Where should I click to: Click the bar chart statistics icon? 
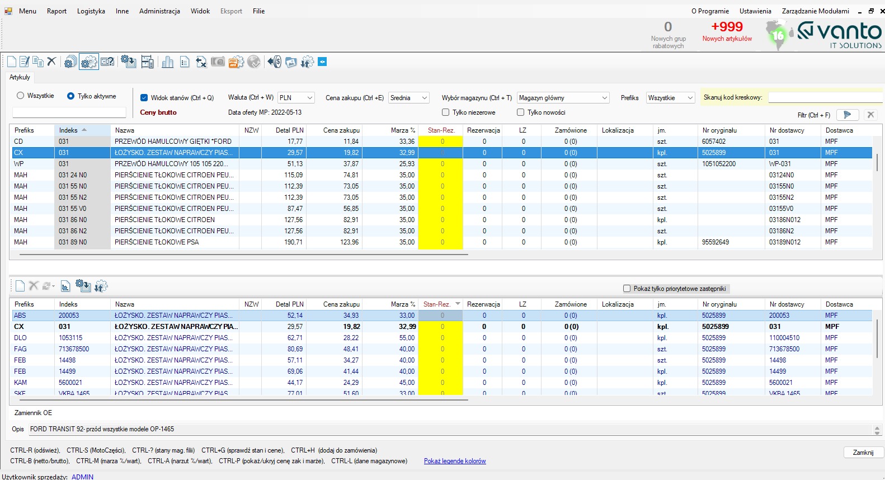point(167,62)
